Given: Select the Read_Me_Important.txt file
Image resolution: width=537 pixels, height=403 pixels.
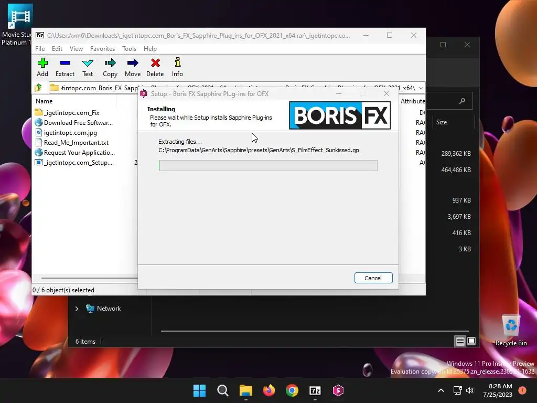Looking at the screenshot, I should [72, 143].
